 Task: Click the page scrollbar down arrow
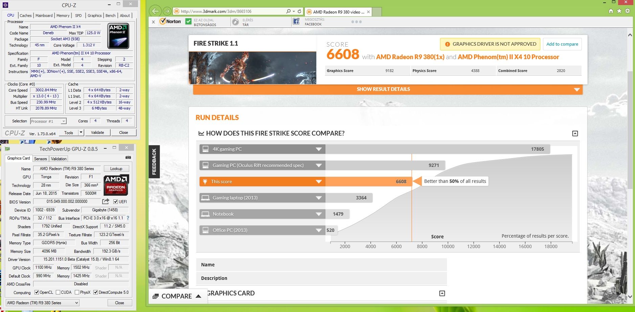click(x=630, y=297)
